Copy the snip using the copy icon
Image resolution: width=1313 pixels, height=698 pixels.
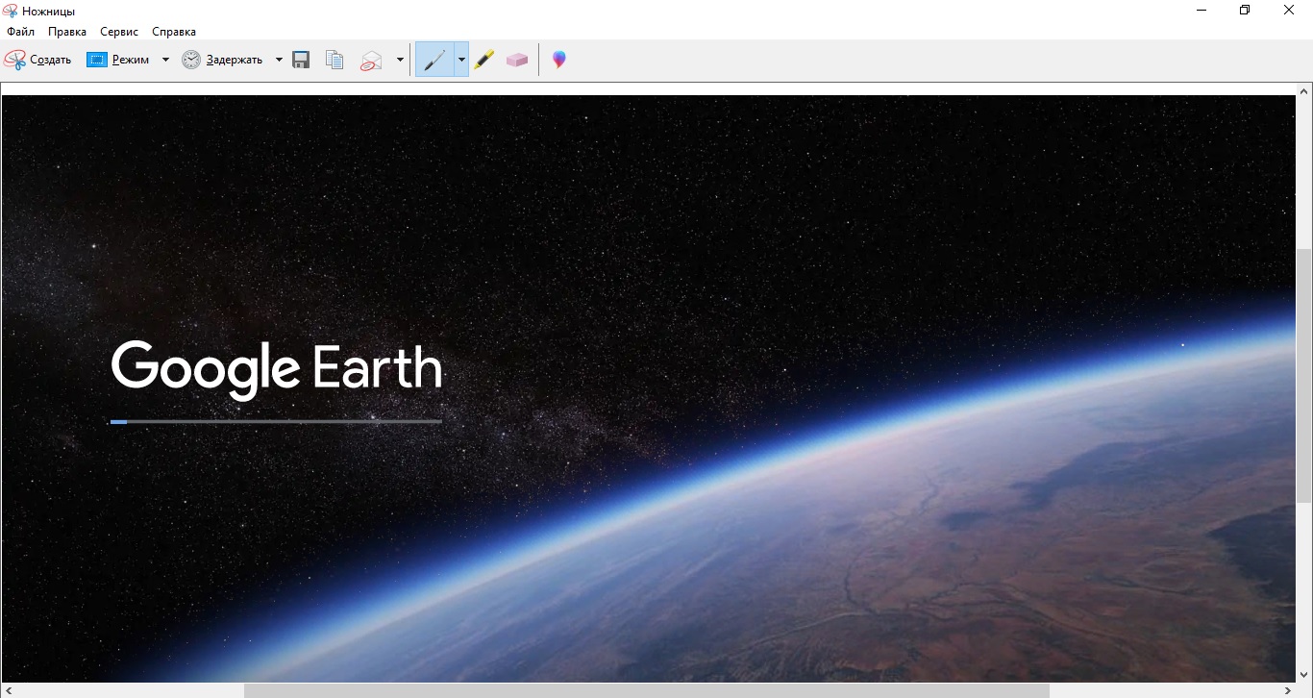click(x=334, y=60)
